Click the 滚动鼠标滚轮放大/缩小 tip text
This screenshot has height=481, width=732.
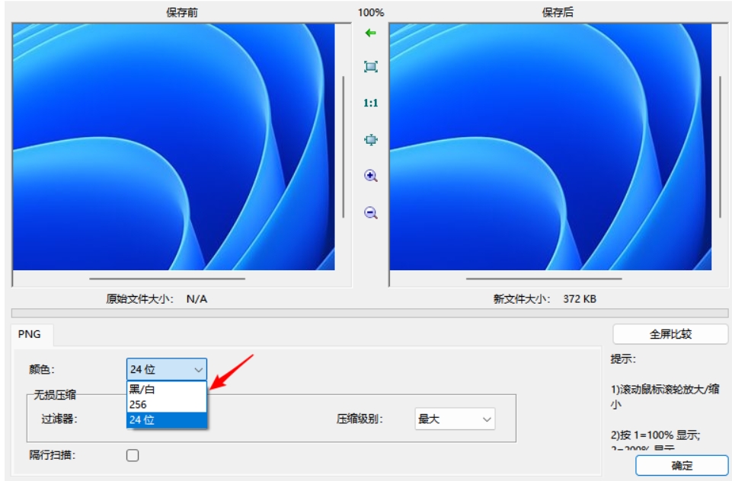pyautogui.click(x=665, y=396)
